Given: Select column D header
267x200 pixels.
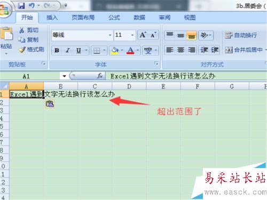Looking at the screenshot, I should point(129,86).
